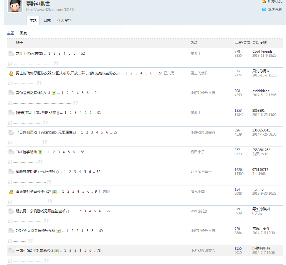Click lock icon of 洛克快打卡普秒杀代码 thread
Image resolution: width=286 pixels, height=265 pixels.
pyautogui.click(x=11, y=191)
